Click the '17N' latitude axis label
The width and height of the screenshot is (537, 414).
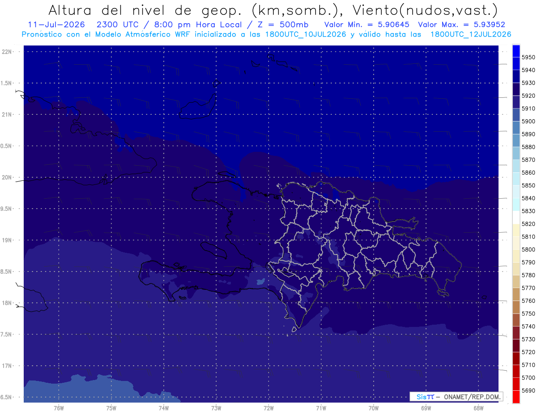(7, 366)
